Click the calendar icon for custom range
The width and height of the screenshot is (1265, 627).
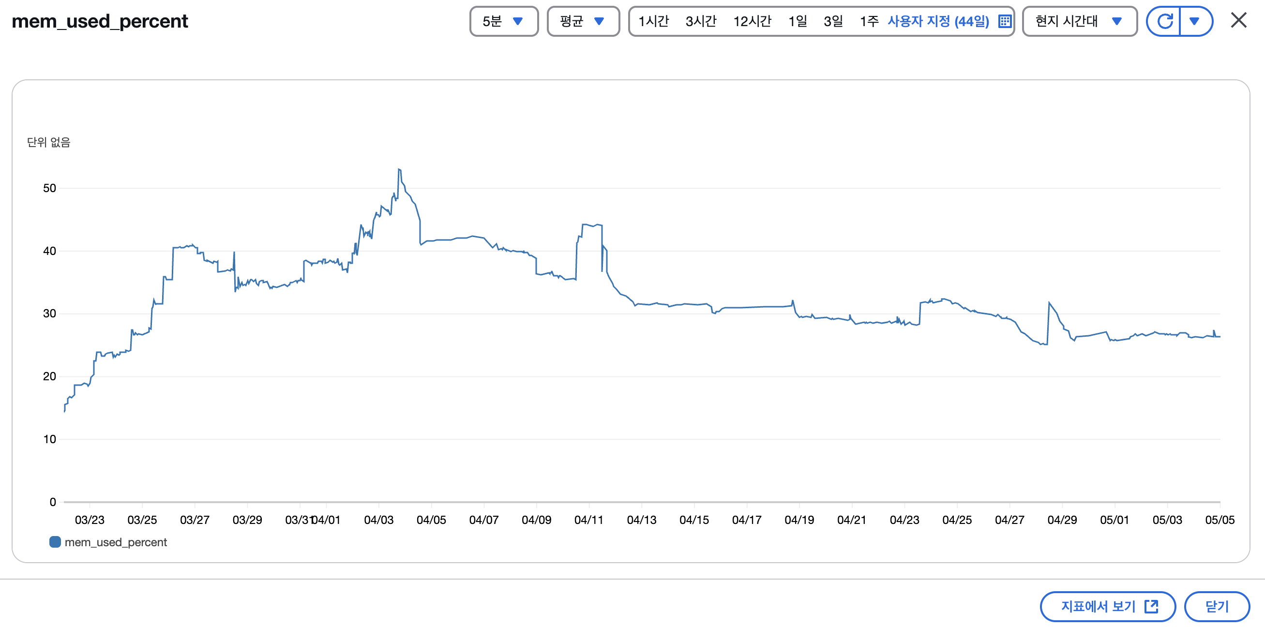coord(1005,21)
